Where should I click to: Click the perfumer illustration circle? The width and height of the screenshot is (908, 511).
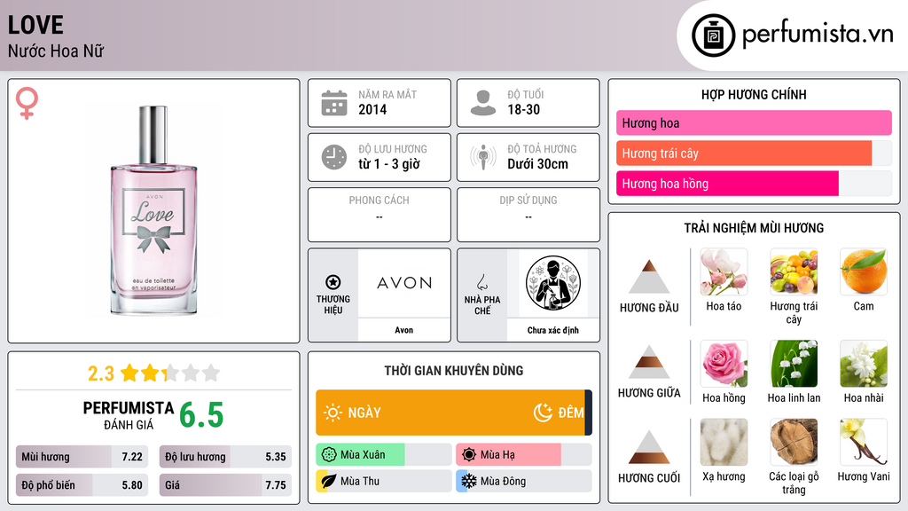[x=553, y=283]
